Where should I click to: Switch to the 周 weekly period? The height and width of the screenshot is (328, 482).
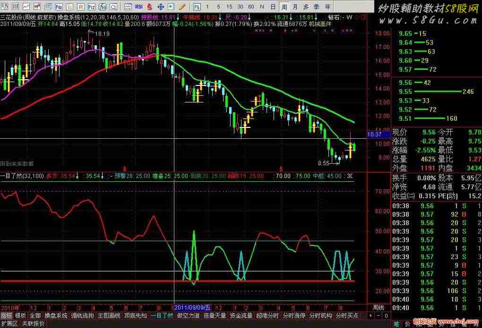284,7
